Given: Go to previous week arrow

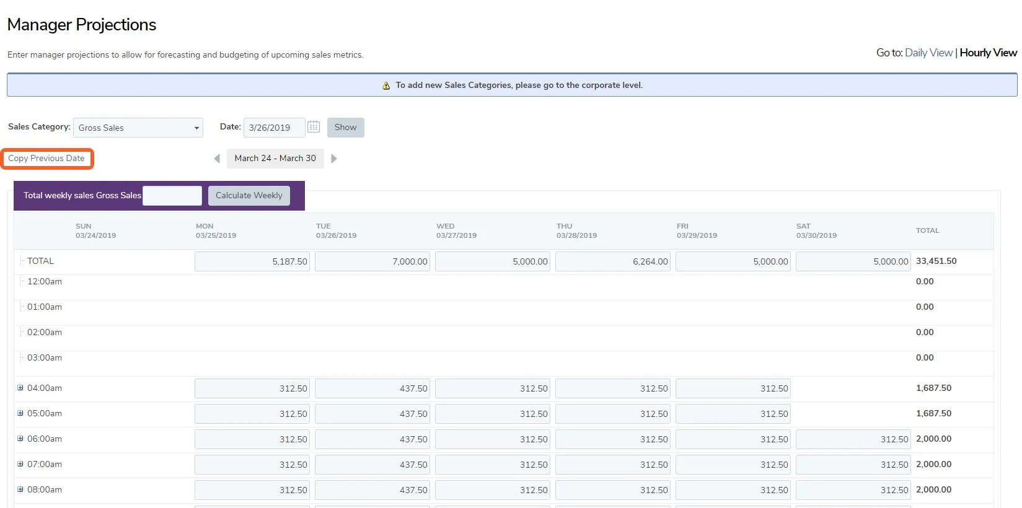Looking at the screenshot, I should [217, 159].
